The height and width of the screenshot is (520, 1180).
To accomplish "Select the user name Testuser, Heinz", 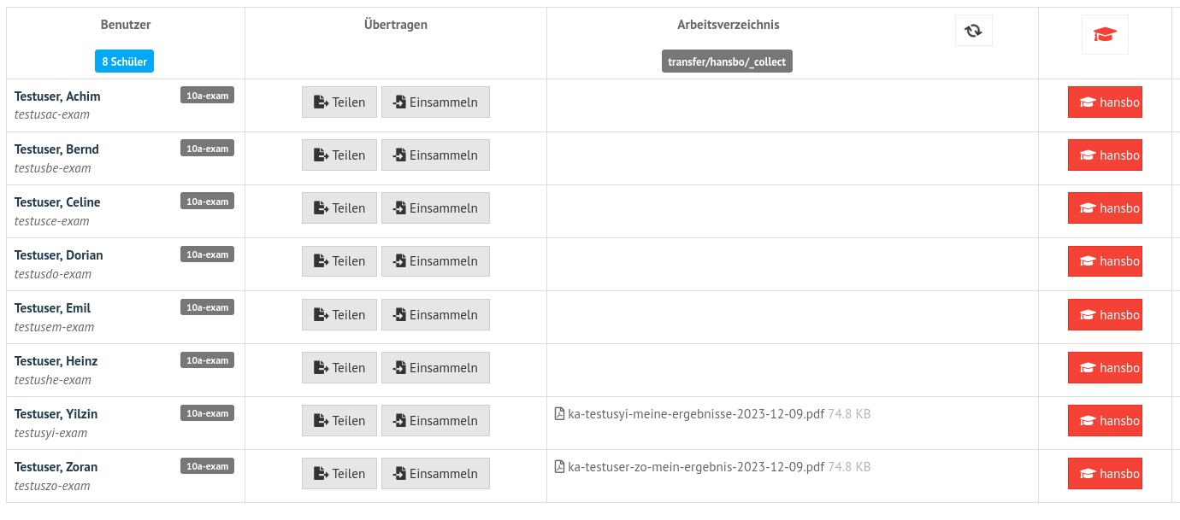I will [56, 361].
